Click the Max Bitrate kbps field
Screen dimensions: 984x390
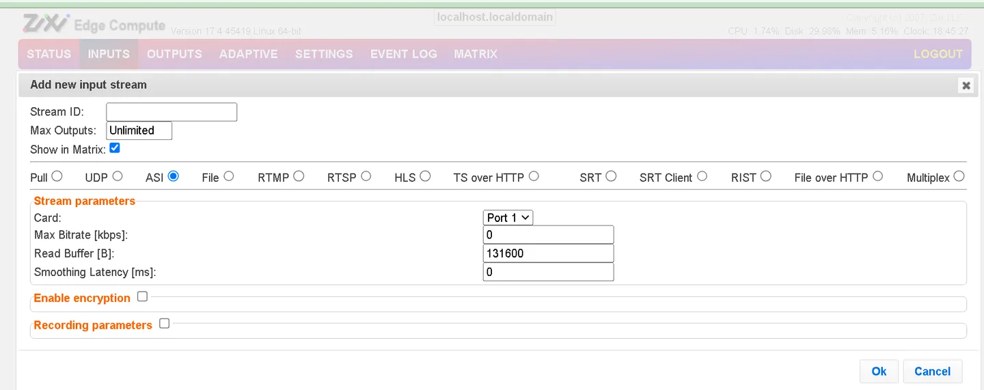548,235
